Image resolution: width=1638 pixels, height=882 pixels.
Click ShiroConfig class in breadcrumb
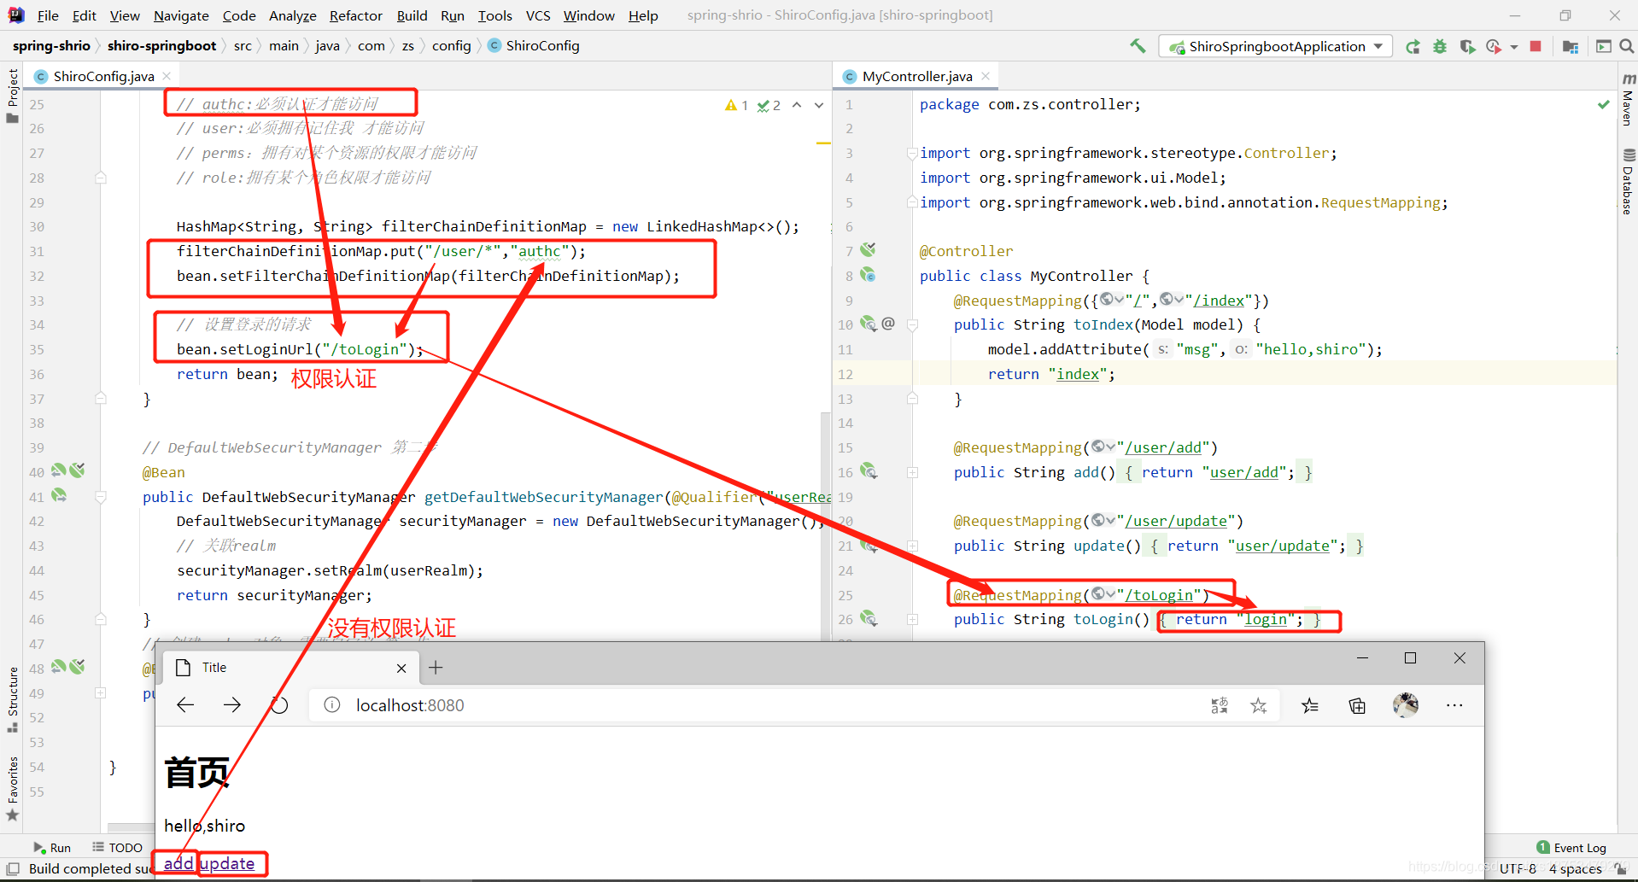(533, 45)
